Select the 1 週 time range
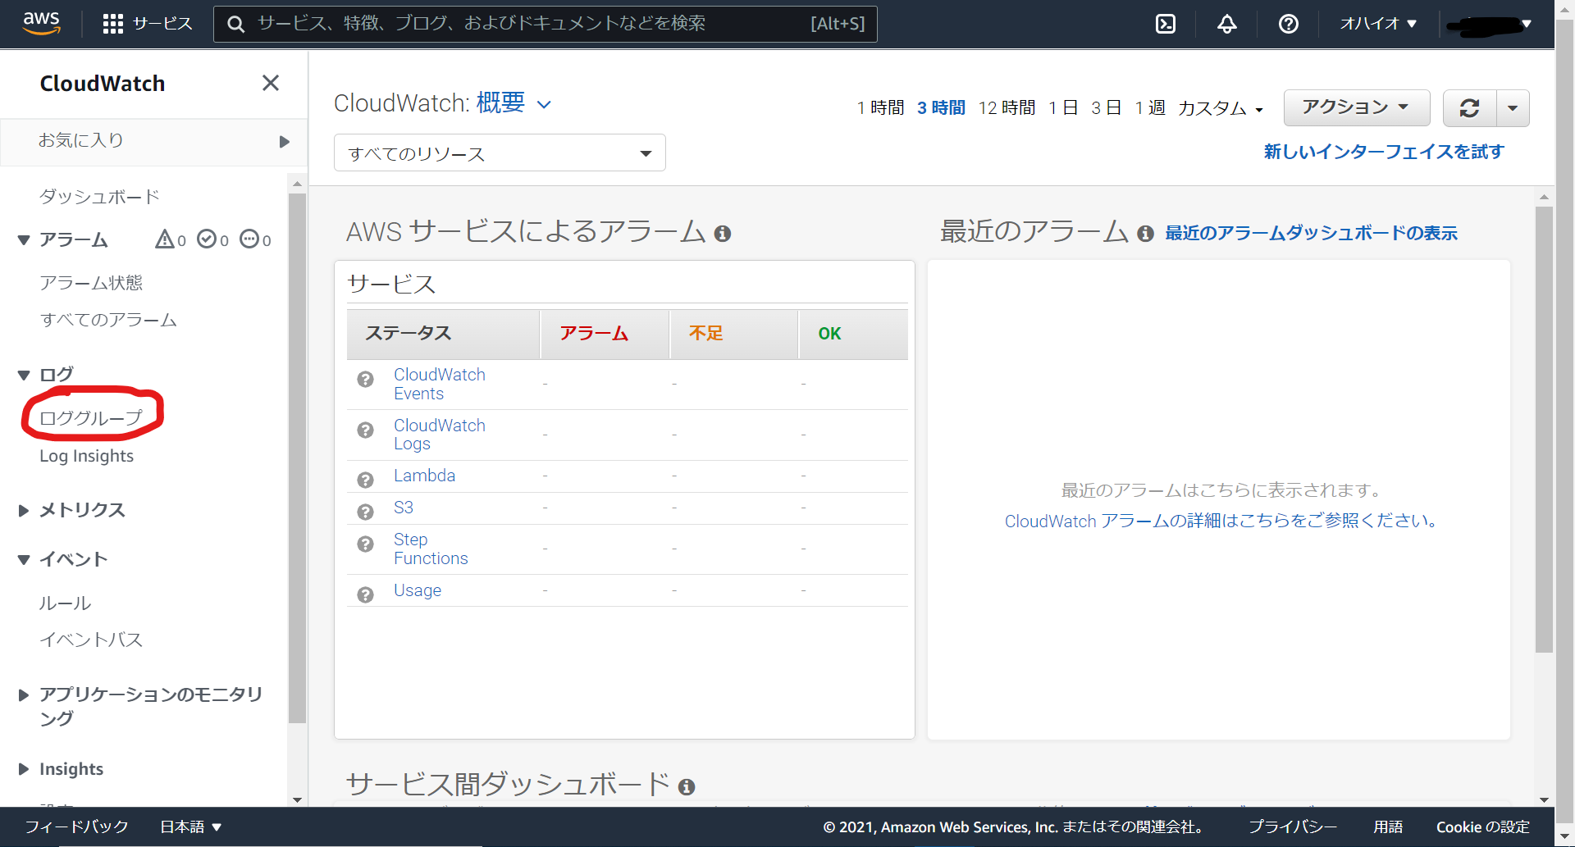1575x847 pixels. pos(1150,108)
